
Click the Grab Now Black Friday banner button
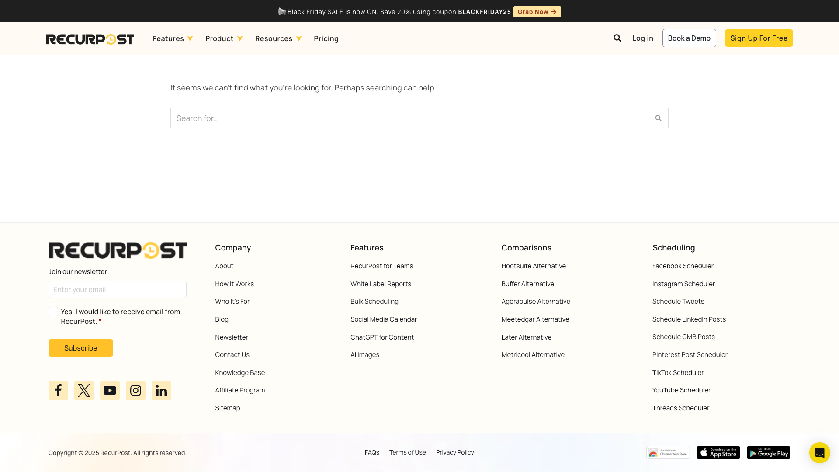click(537, 12)
